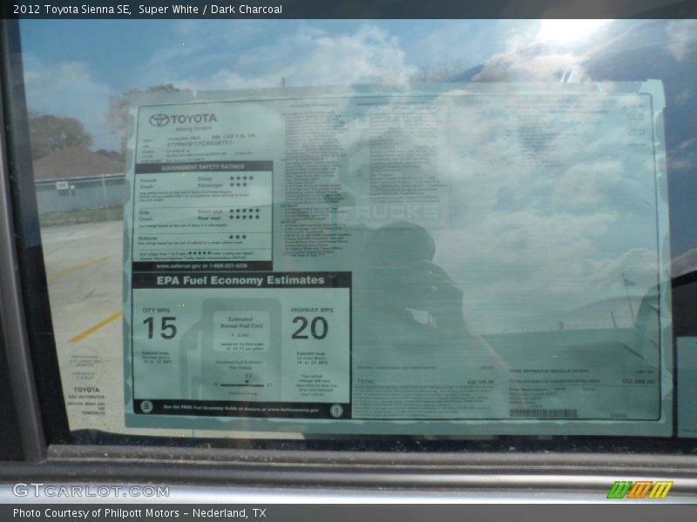Click the city MPG value 15
The width and height of the screenshot is (697, 522).
(x=159, y=328)
